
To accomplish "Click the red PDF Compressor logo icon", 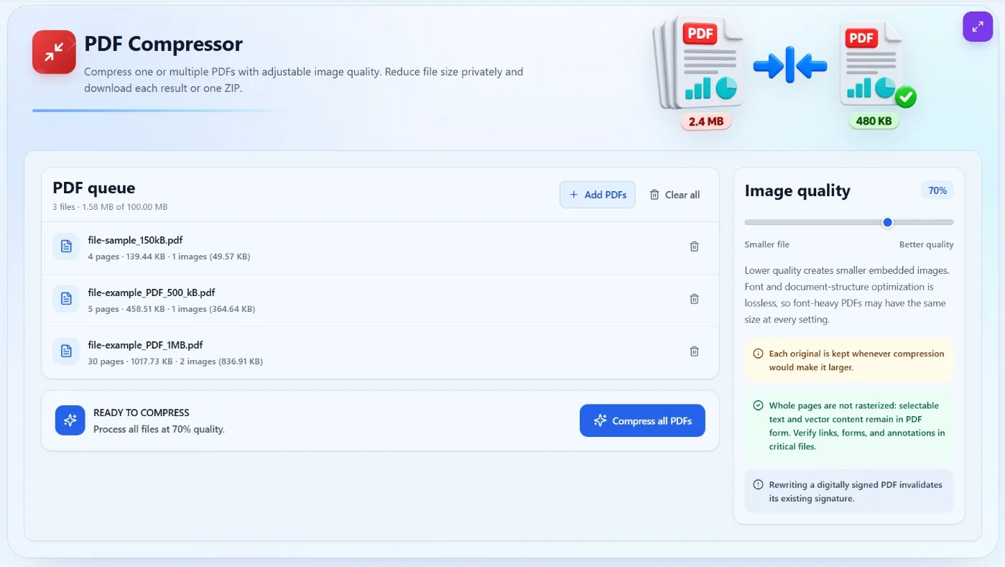I will 54,52.
